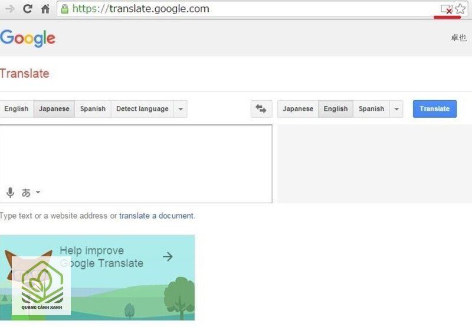Click the red Translate page heading
472x327 pixels.
(24, 74)
